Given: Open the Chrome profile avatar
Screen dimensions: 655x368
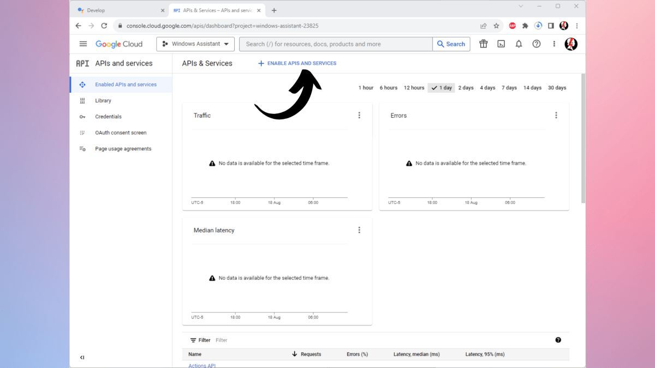Looking at the screenshot, I should 564,26.
